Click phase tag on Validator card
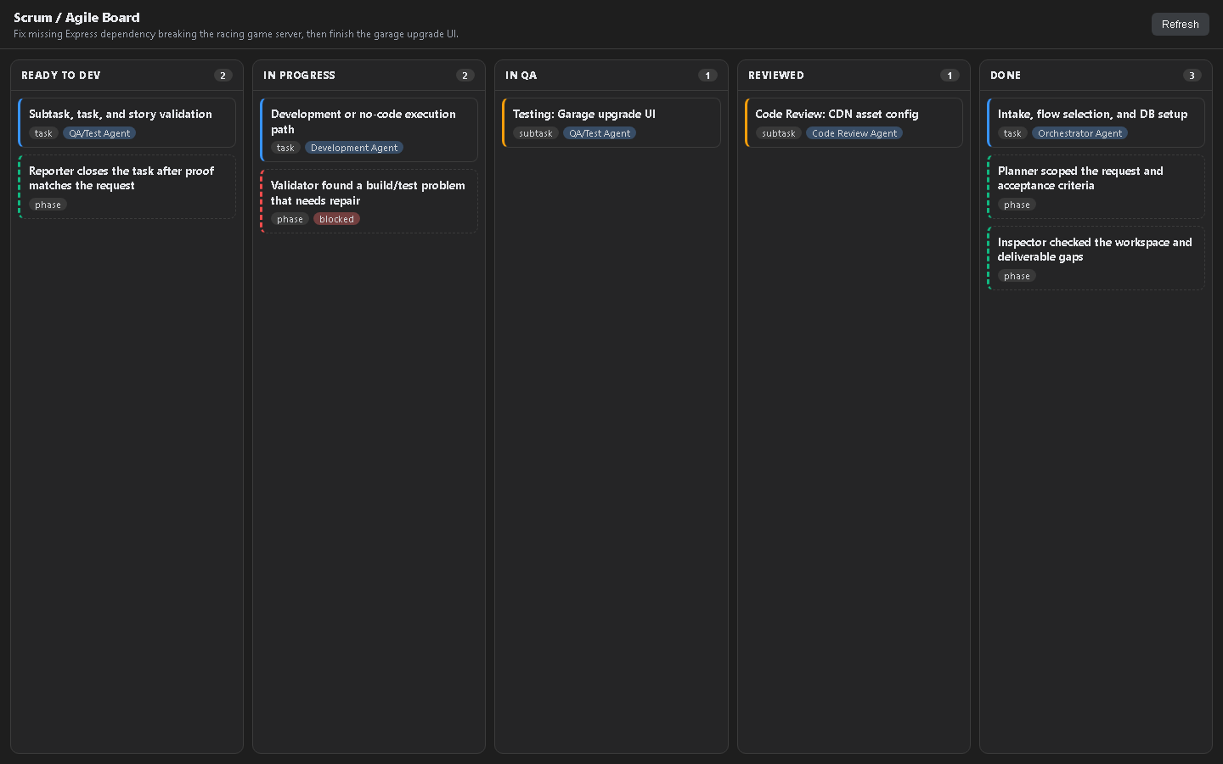Screen dimensions: 1223x764 point(290,219)
